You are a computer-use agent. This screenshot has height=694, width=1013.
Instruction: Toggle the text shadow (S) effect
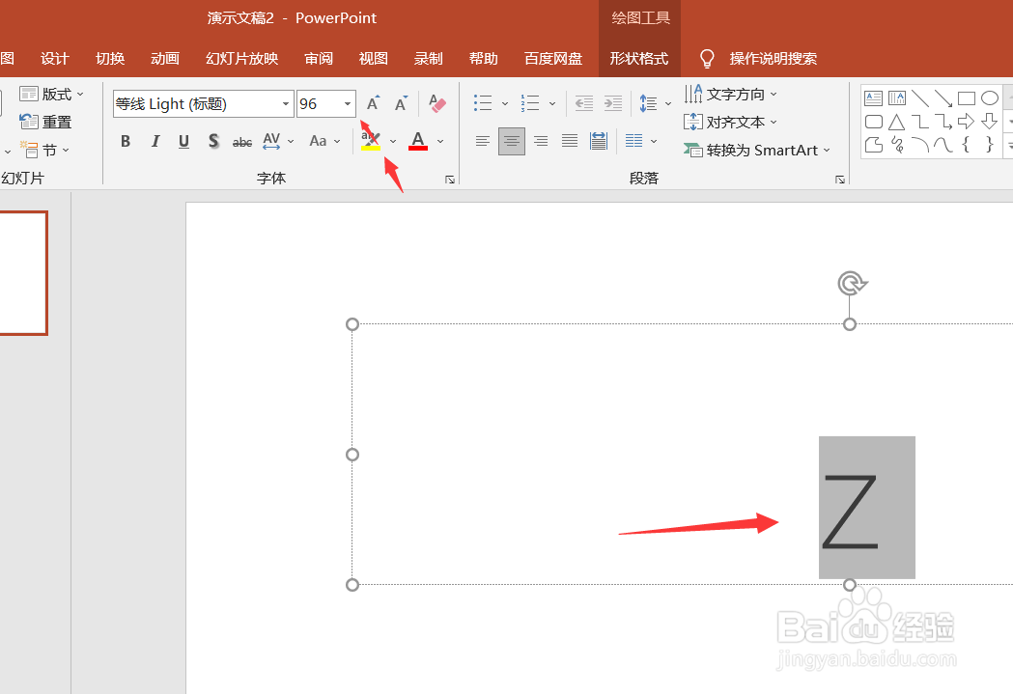click(x=212, y=141)
